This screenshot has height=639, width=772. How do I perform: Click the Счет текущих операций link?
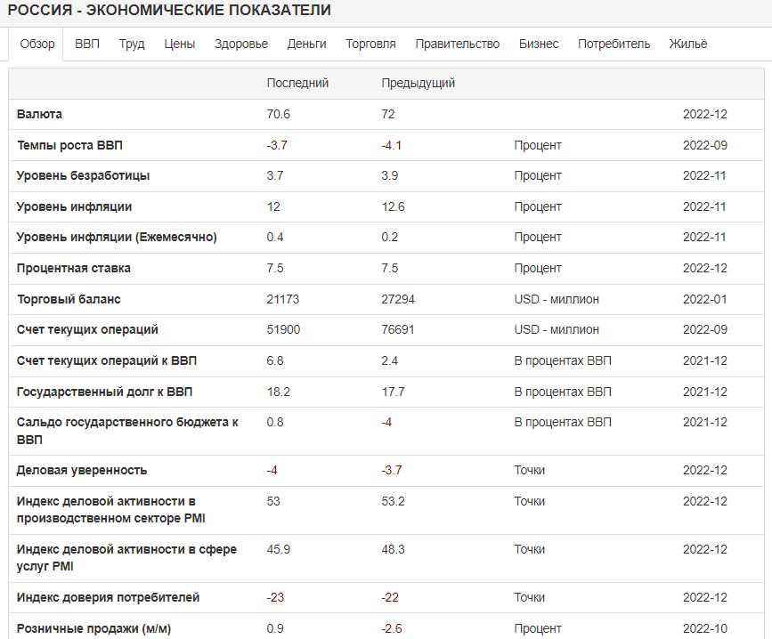(x=87, y=330)
